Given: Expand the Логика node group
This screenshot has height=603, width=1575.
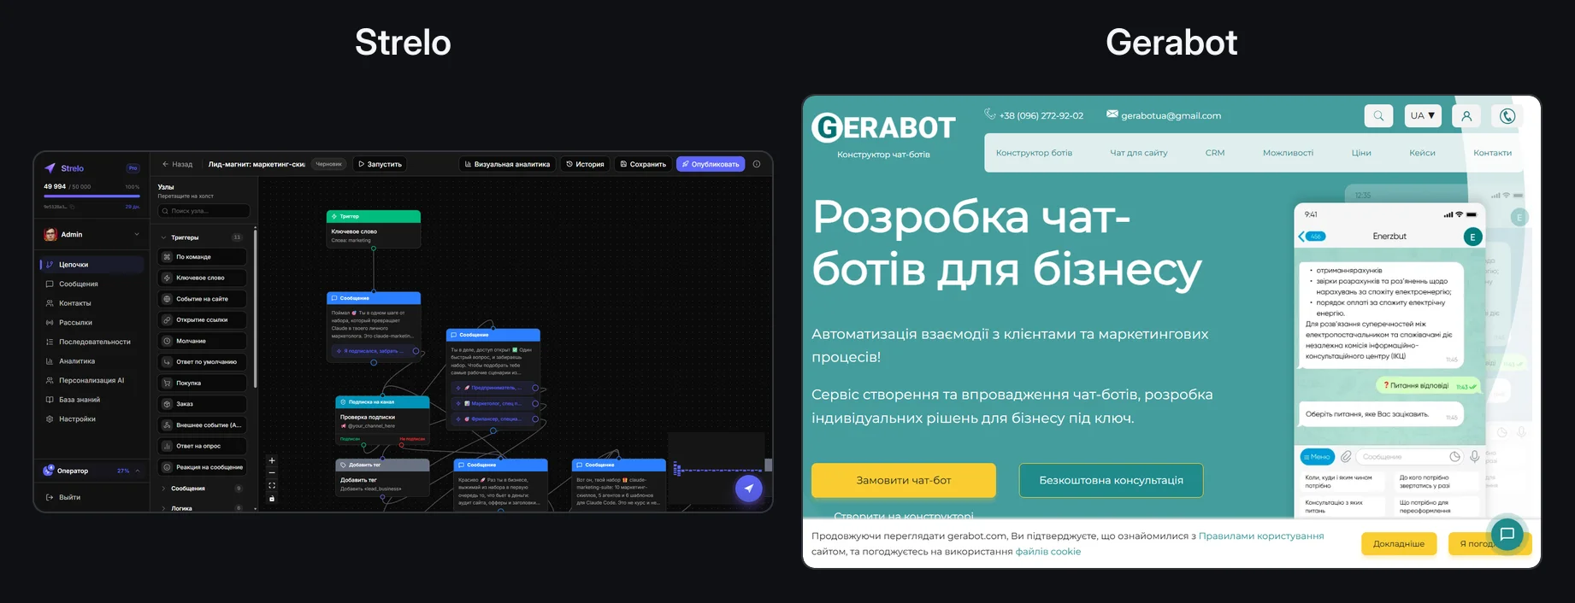Looking at the screenshot, I should [x=163, y=508].
